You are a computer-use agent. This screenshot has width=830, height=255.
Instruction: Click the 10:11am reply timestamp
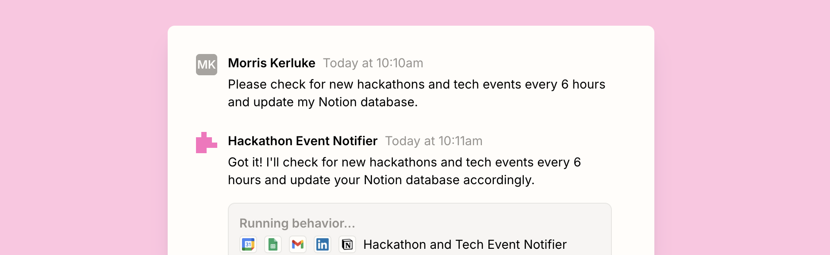(434, 141)
